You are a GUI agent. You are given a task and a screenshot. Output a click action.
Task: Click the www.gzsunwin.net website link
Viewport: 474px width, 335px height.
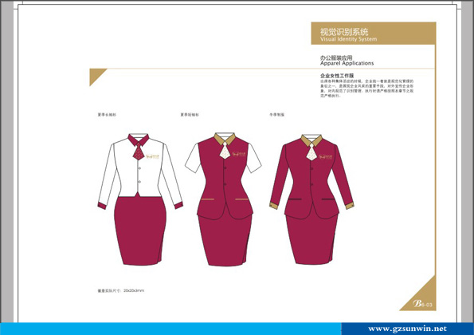[407, 329]
